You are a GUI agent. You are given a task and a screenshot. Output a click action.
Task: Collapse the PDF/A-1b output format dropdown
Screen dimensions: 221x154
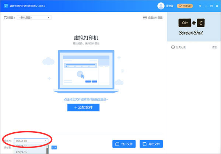click(x=31, y=141)
